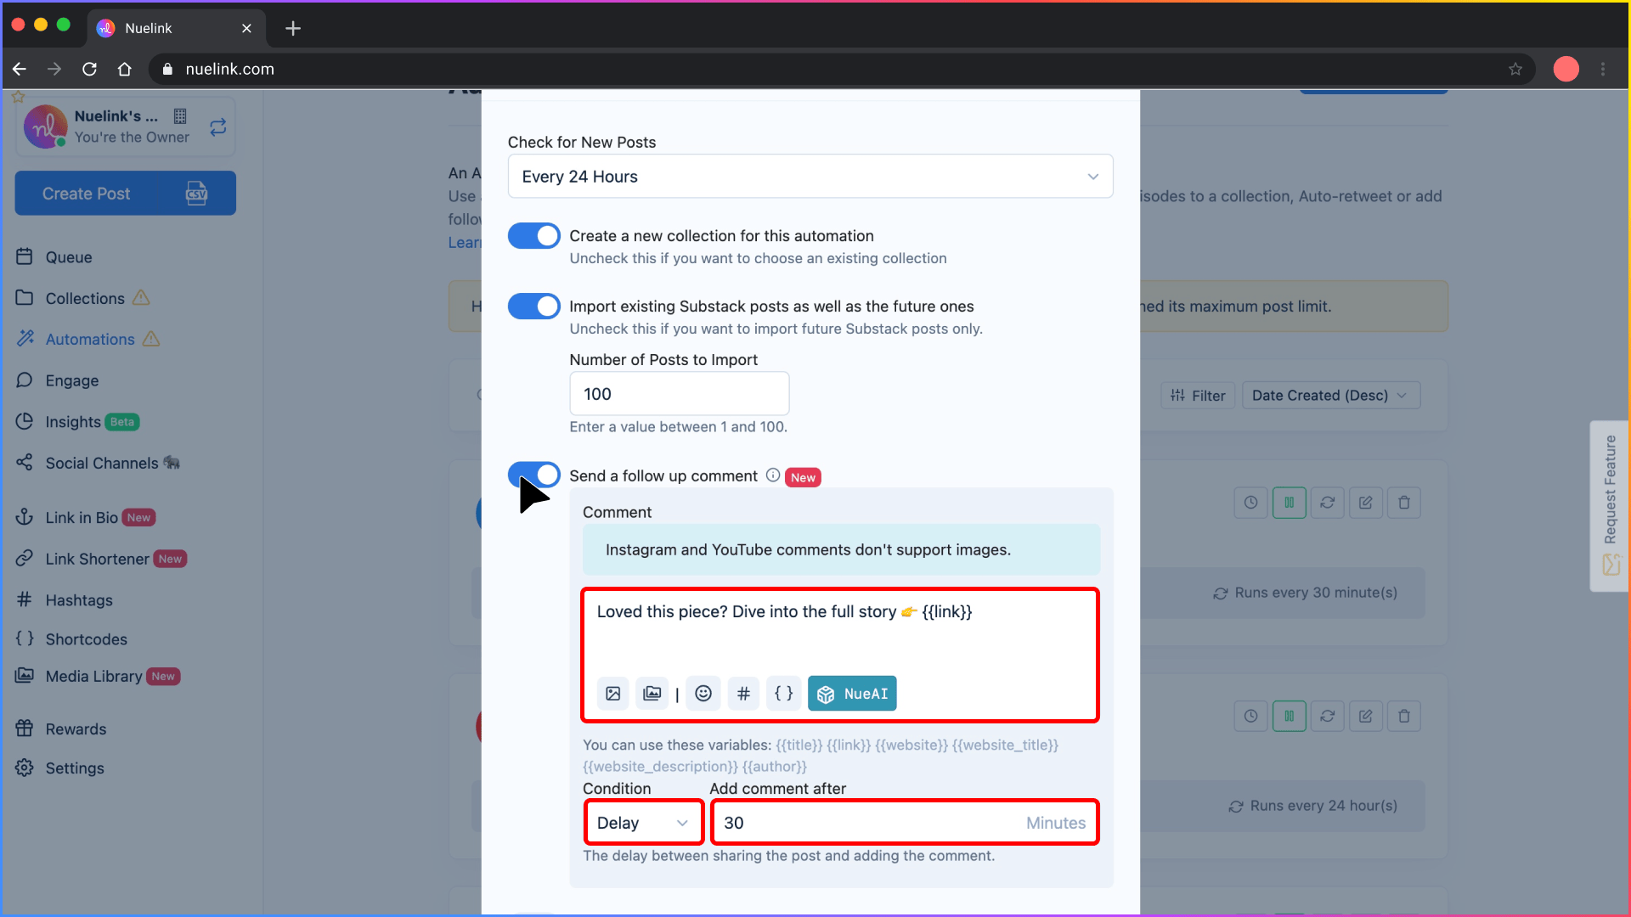Click the CSV icon on Create Post
The width and height of the screenshot is (1631, 917).
coord(196,194)
